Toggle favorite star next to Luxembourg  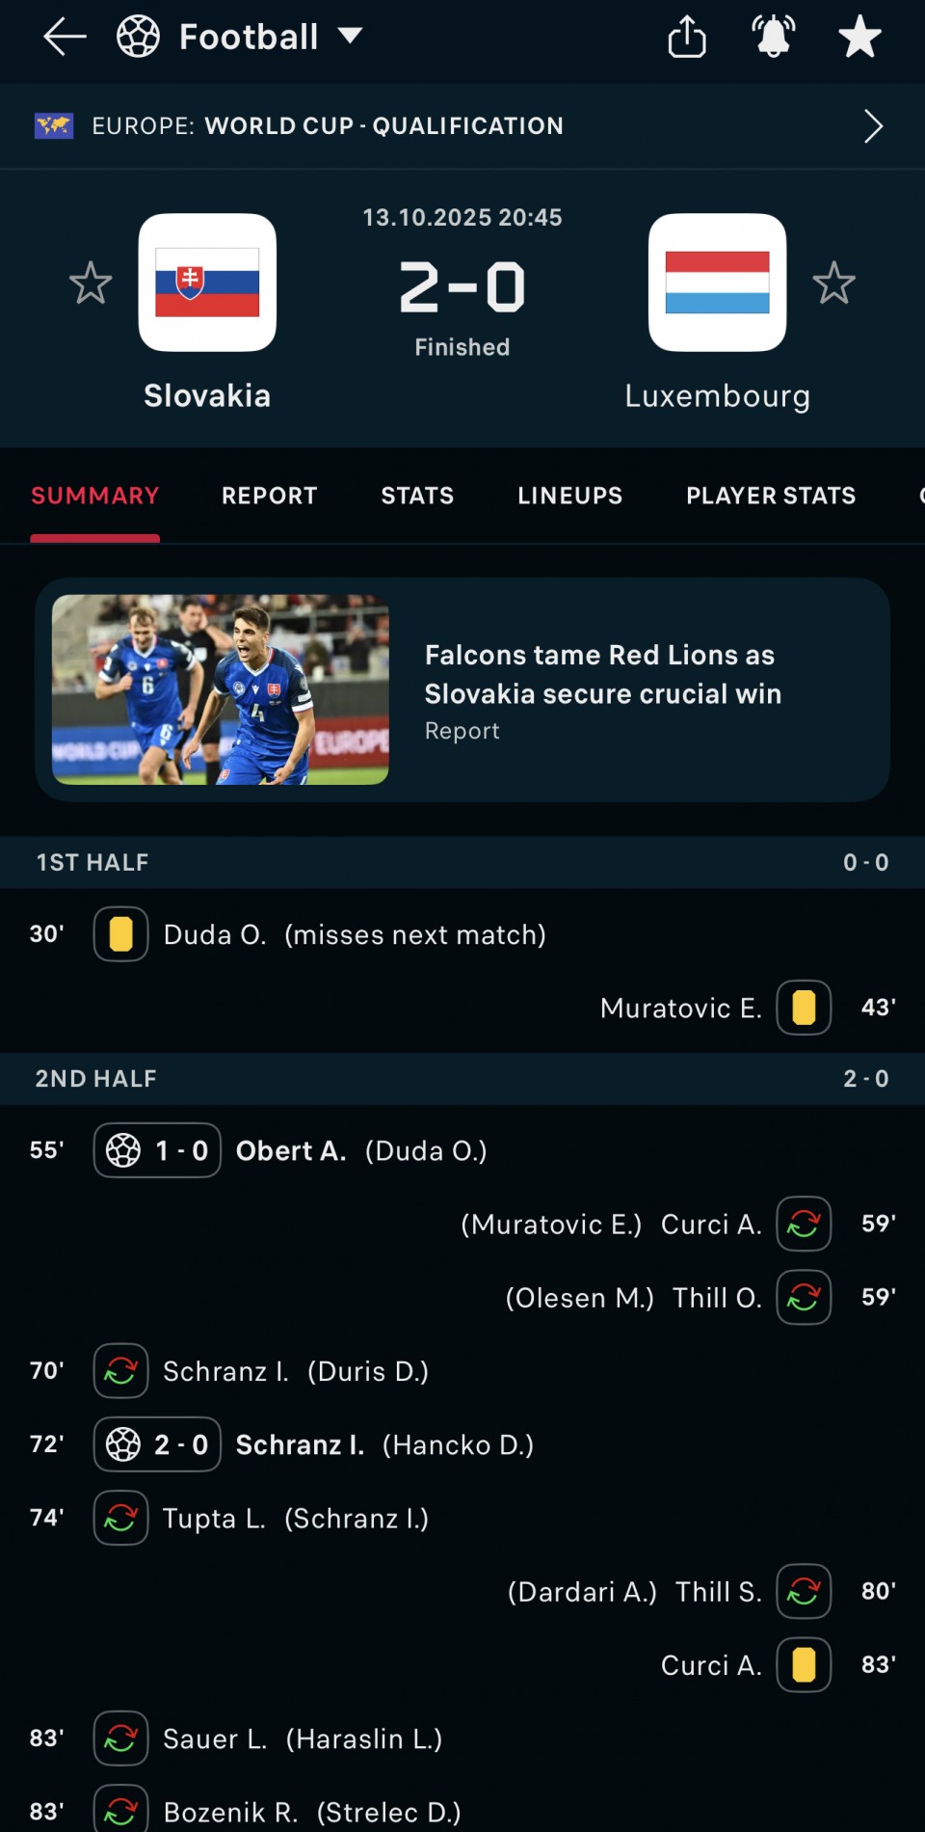coord(833,283)
